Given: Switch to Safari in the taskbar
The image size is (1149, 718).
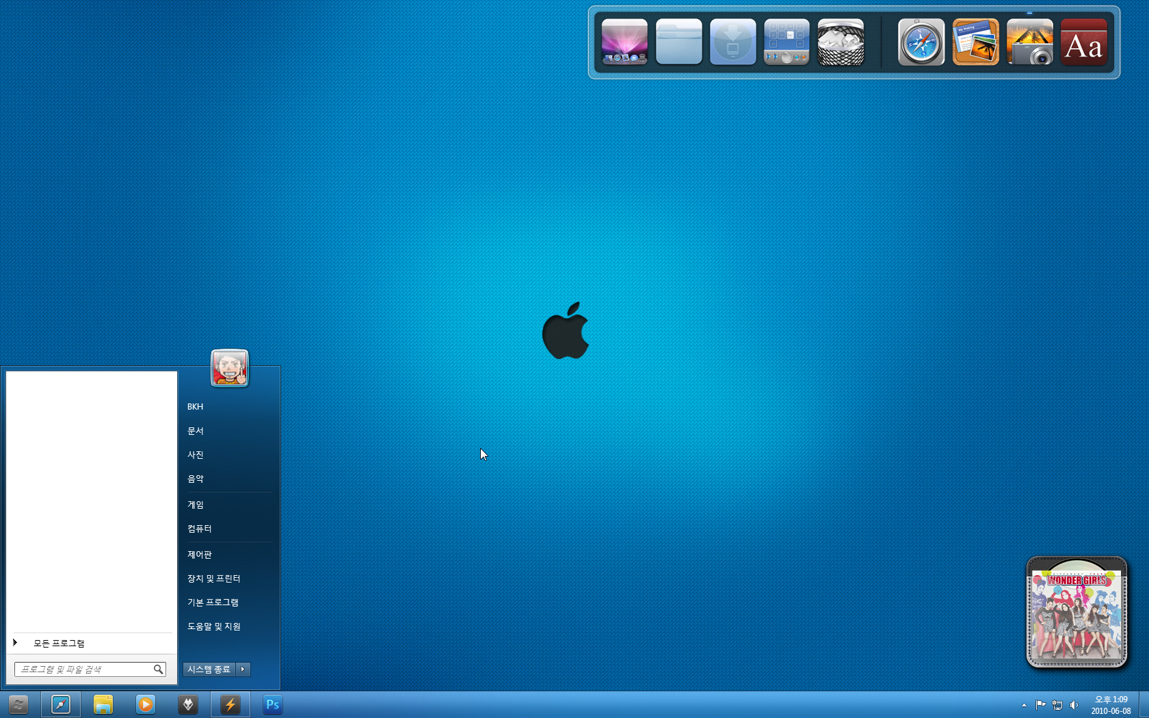Looking at the screenshot, I should (61, 704).
